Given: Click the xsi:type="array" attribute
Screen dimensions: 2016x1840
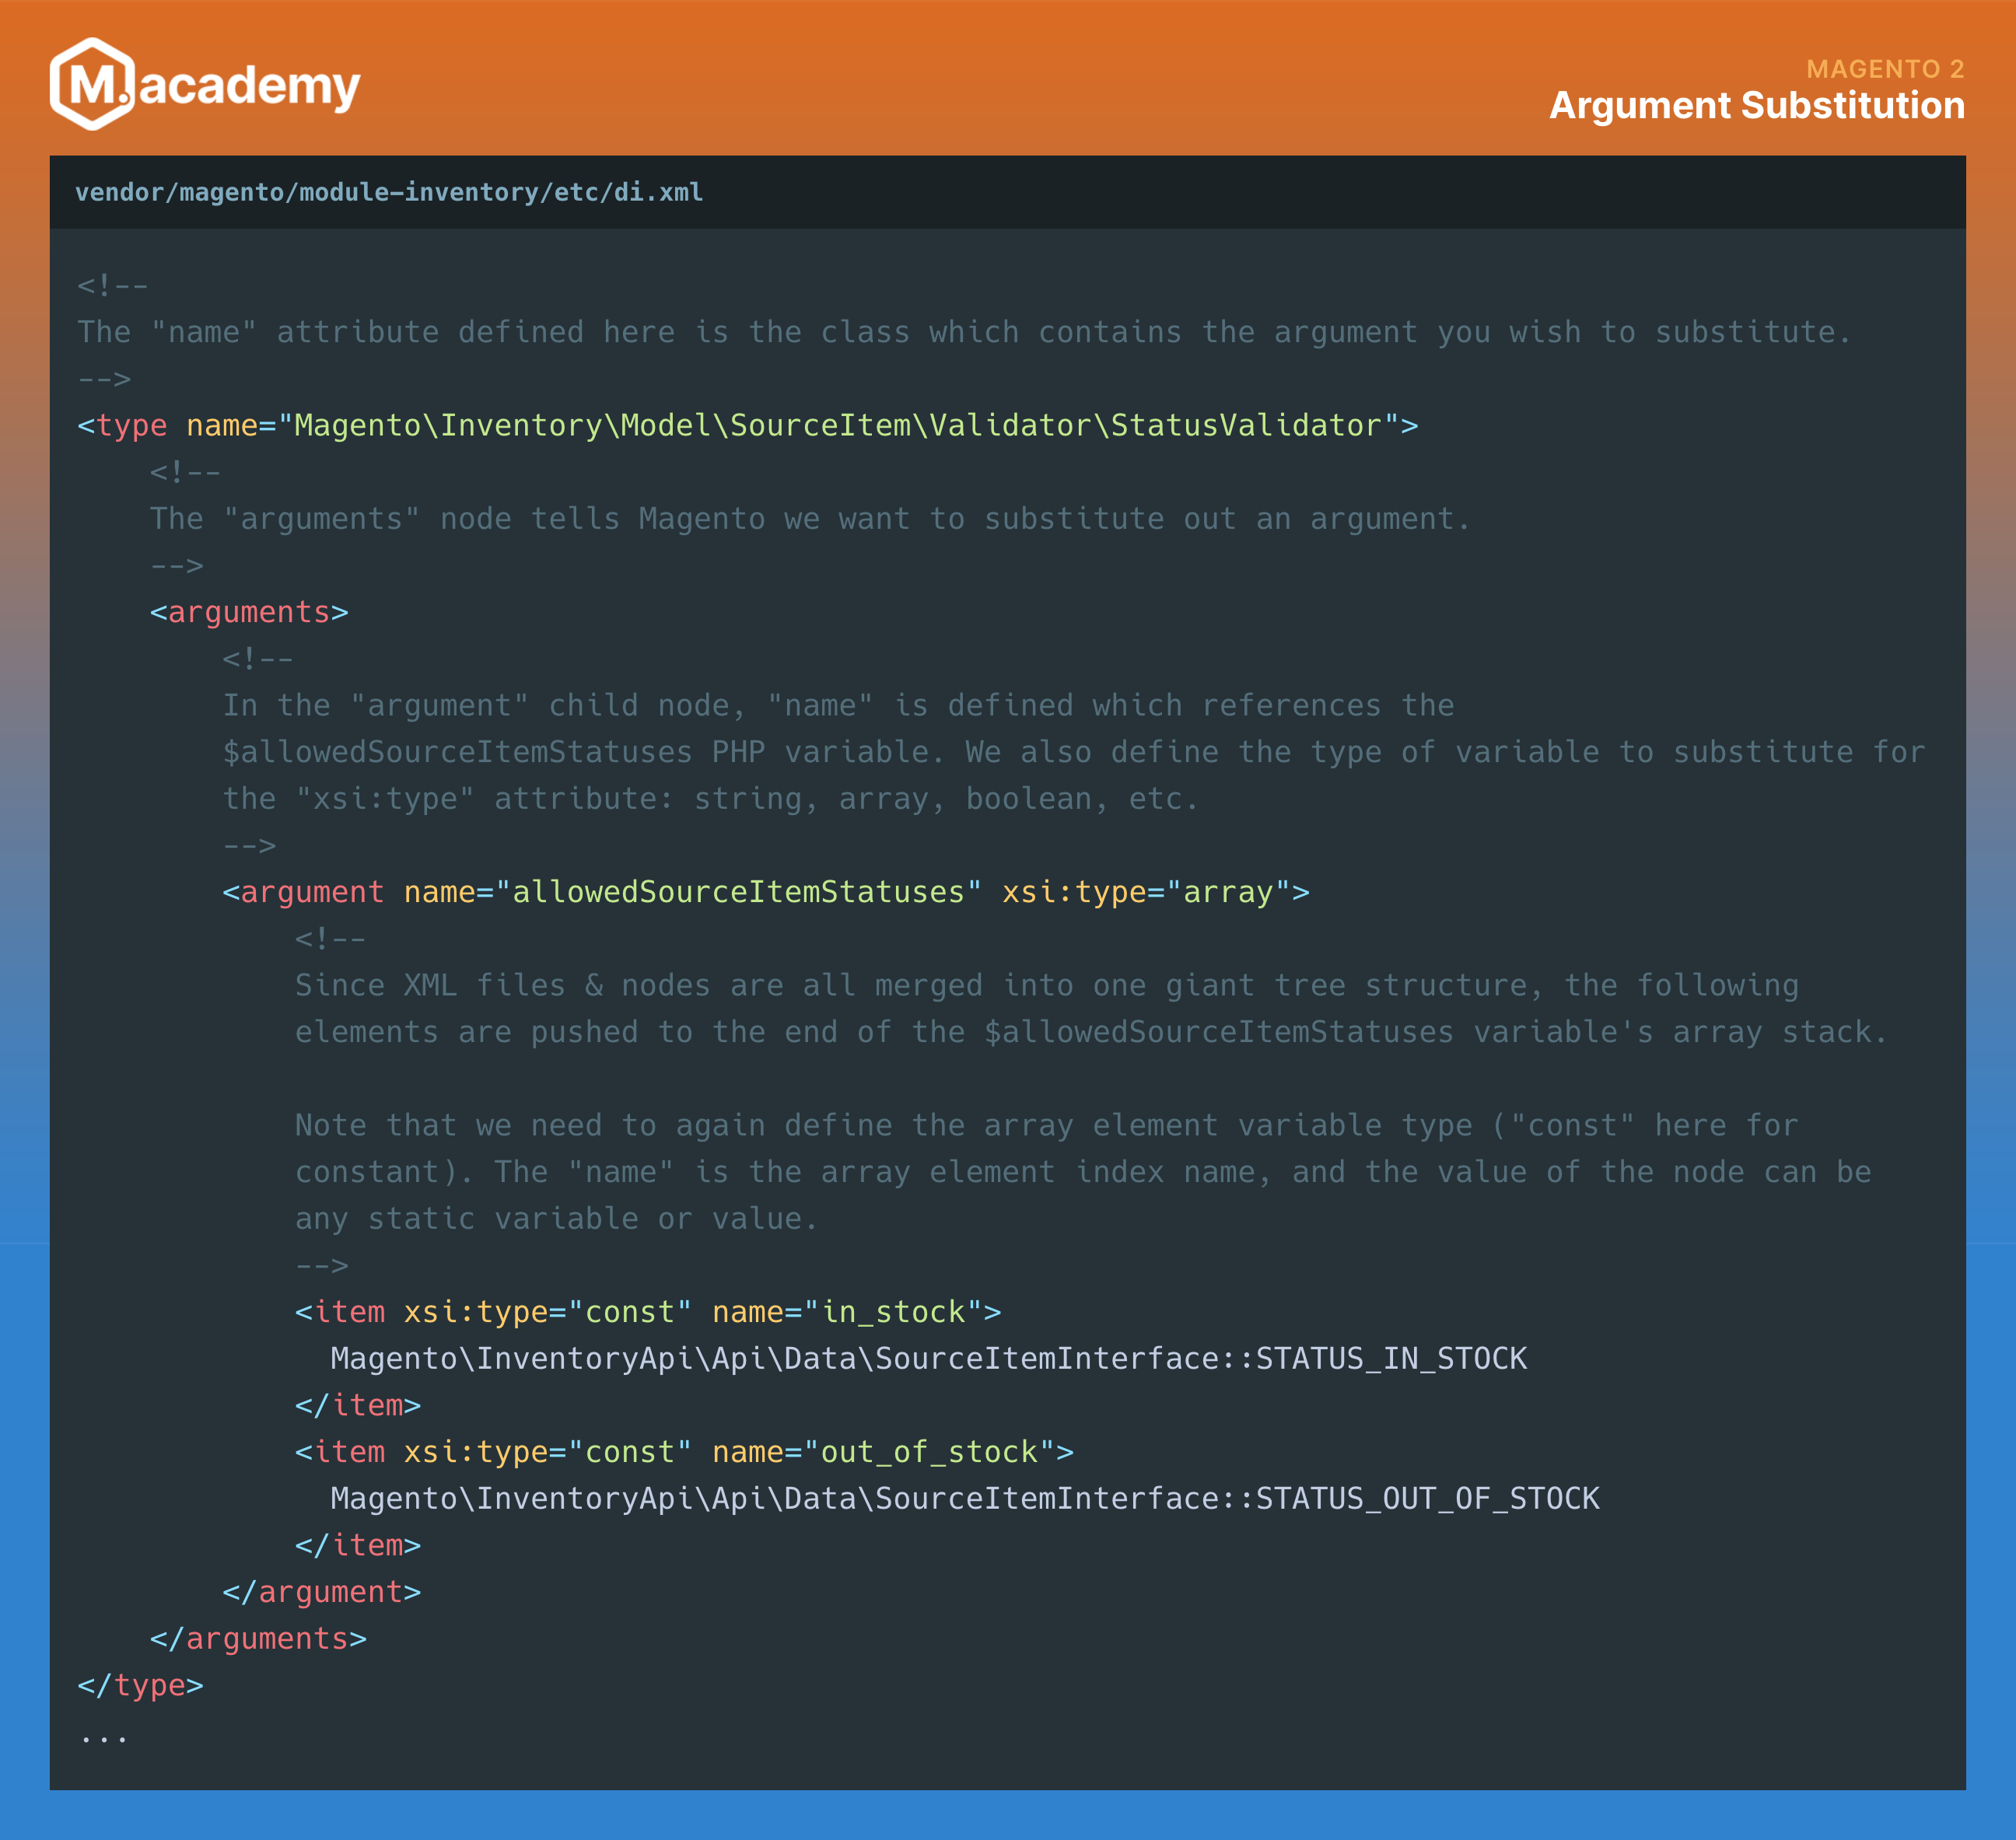Looking at the screenshot, I should click(1146, 892).
